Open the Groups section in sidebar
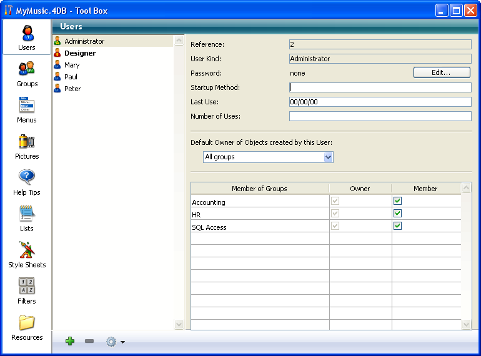Screen dimensions: 481x356 tap(27, 74)
